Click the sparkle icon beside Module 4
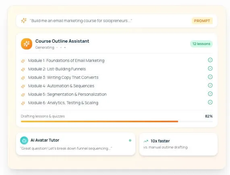 tap(23, 86)
